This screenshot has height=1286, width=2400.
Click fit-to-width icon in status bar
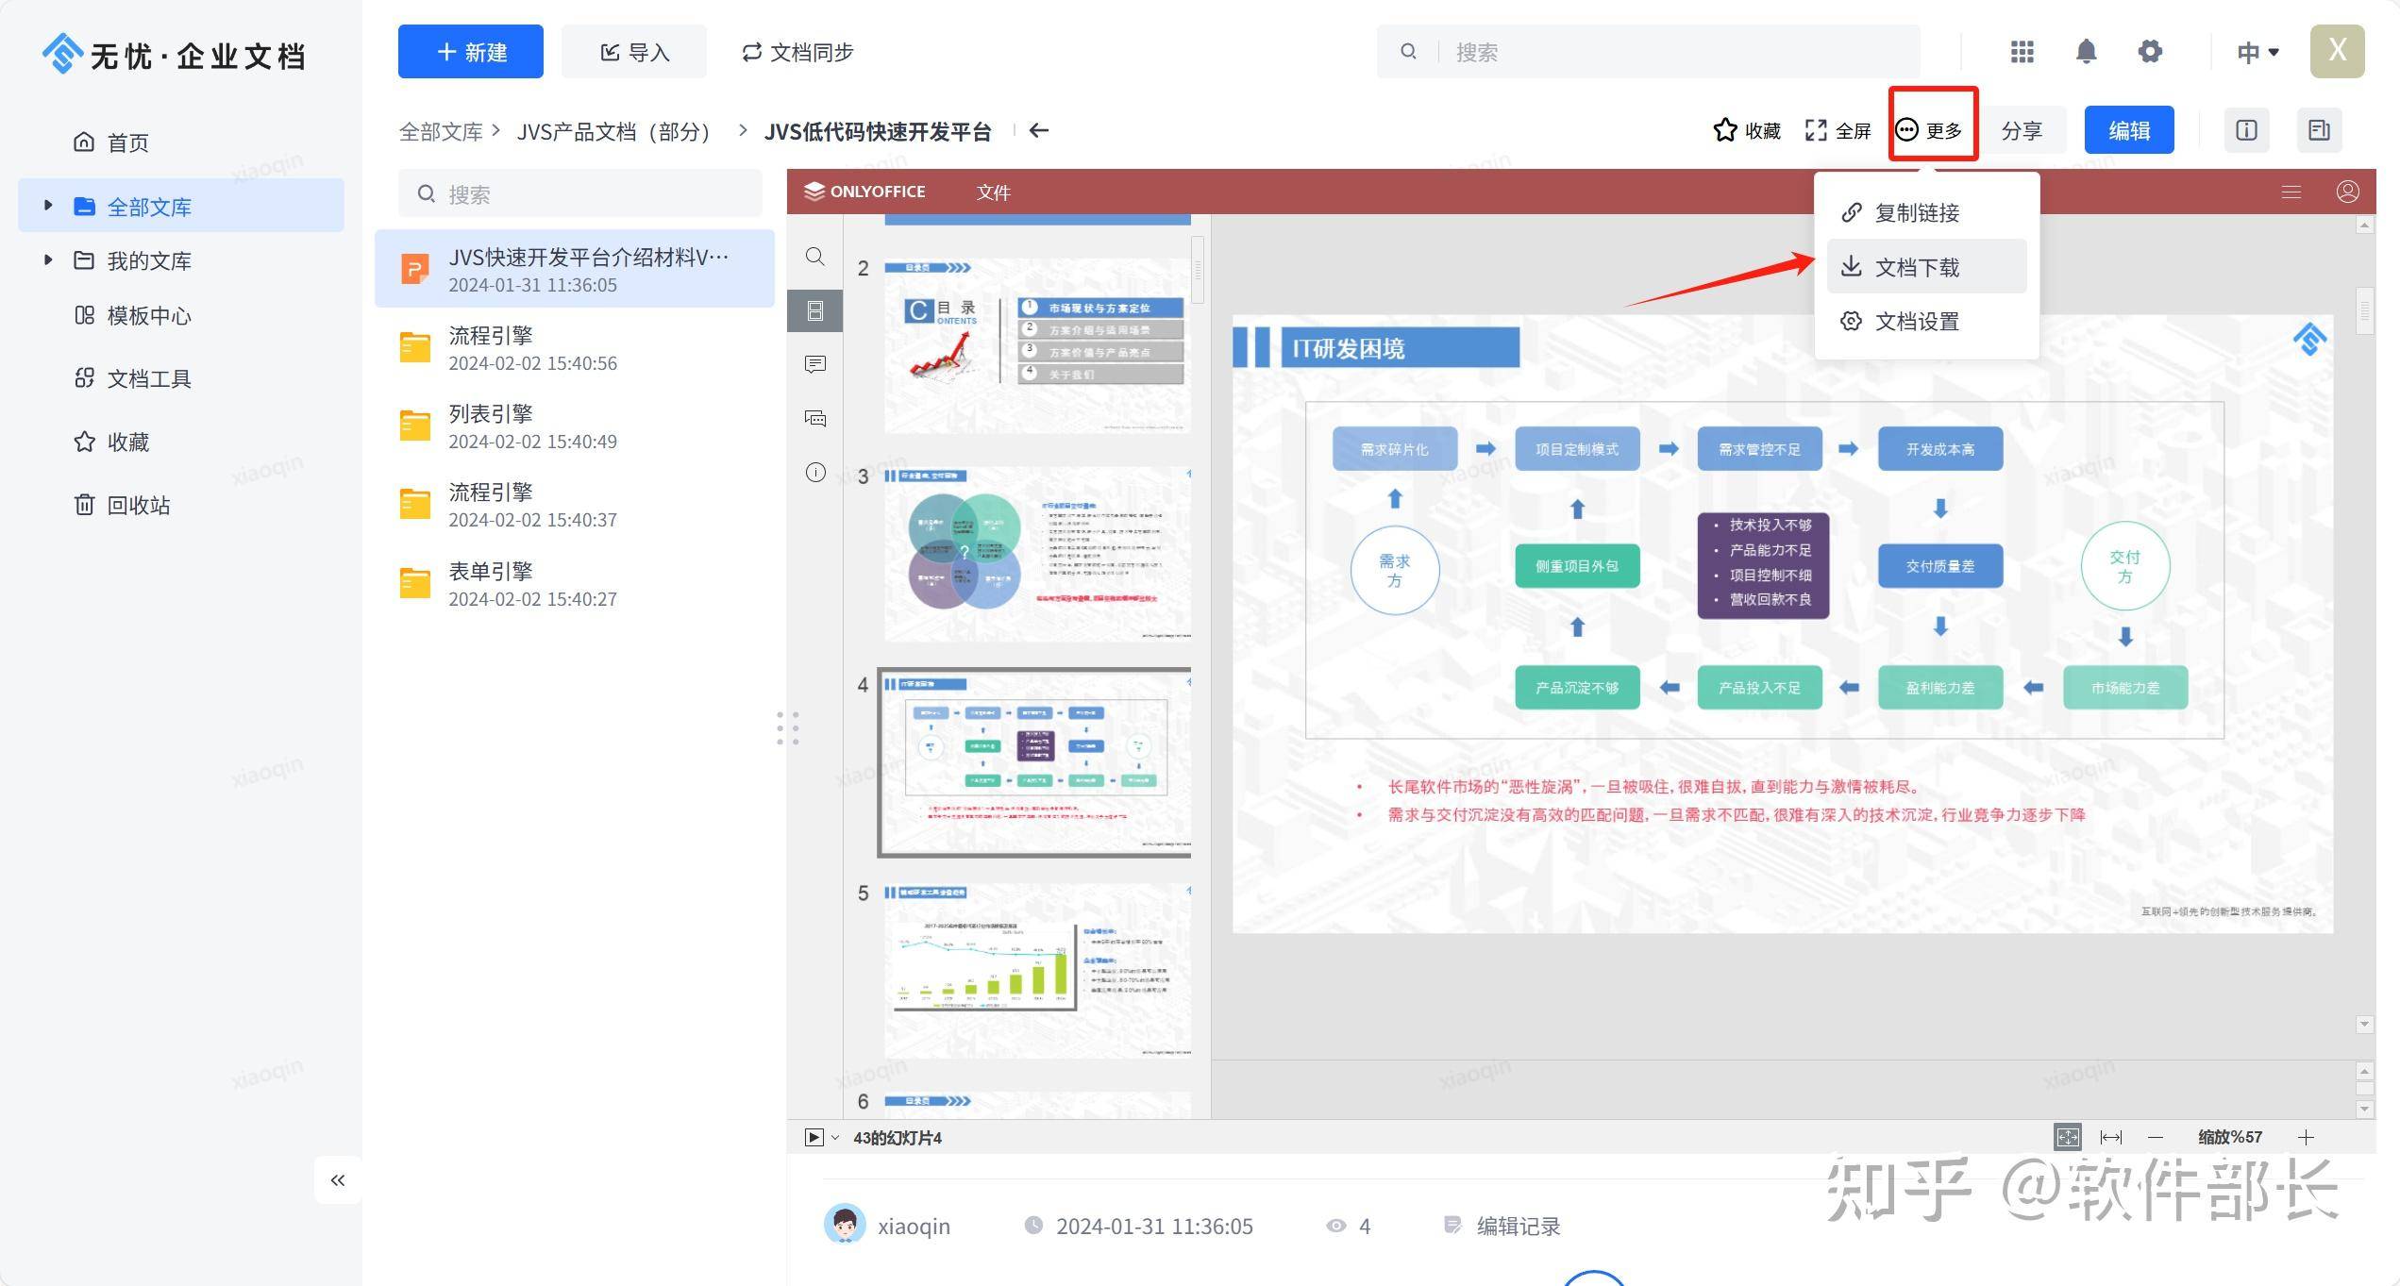(x=2111, y=1137)
